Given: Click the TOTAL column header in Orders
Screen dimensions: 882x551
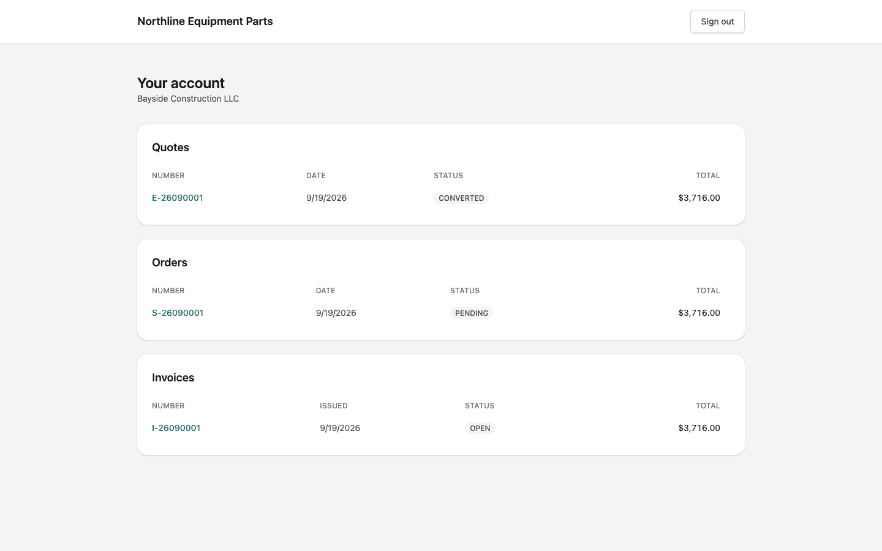Looking at the screenshot, I should point(708,291).
